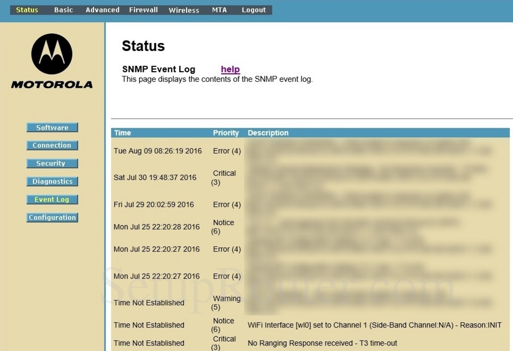Go to the Firewall tab
This screenshot has width=513, height=351.
143,10
